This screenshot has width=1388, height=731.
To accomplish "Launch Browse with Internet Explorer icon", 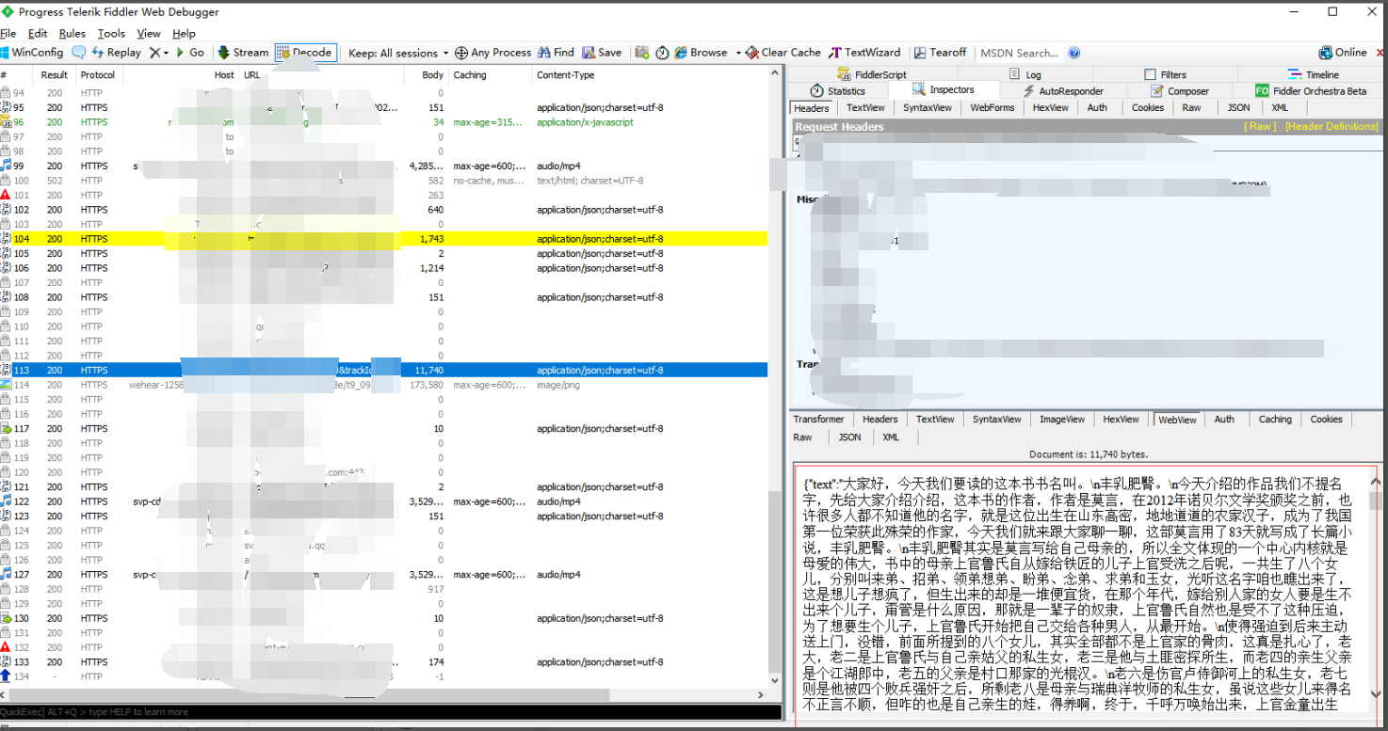I will (x=680, y=53).
